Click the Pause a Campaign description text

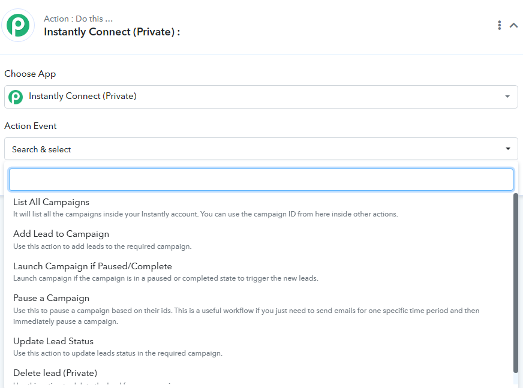246,316
